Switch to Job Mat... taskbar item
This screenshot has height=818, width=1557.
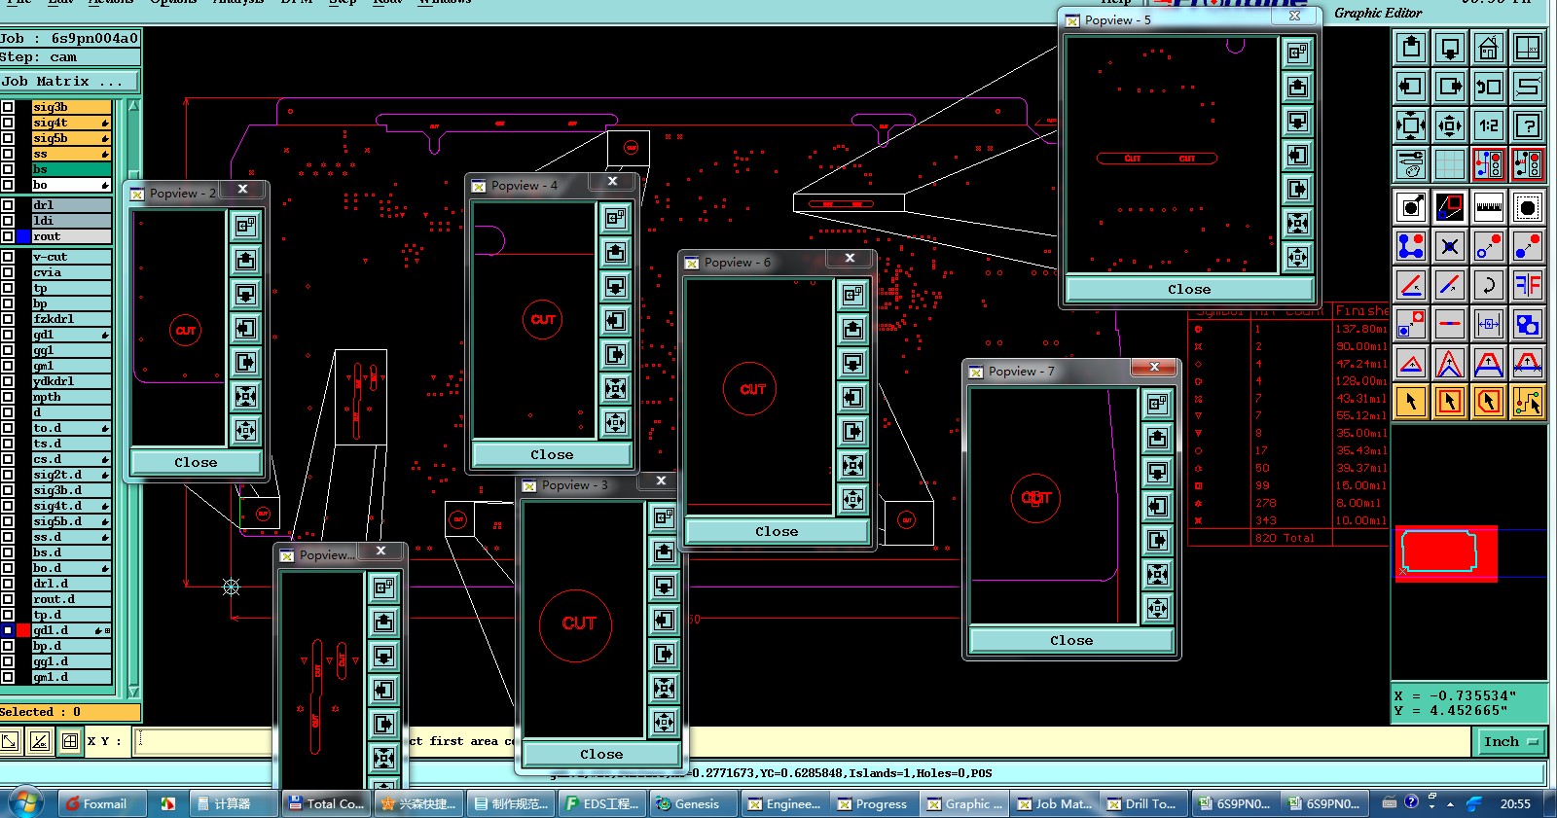[1054, 803]
